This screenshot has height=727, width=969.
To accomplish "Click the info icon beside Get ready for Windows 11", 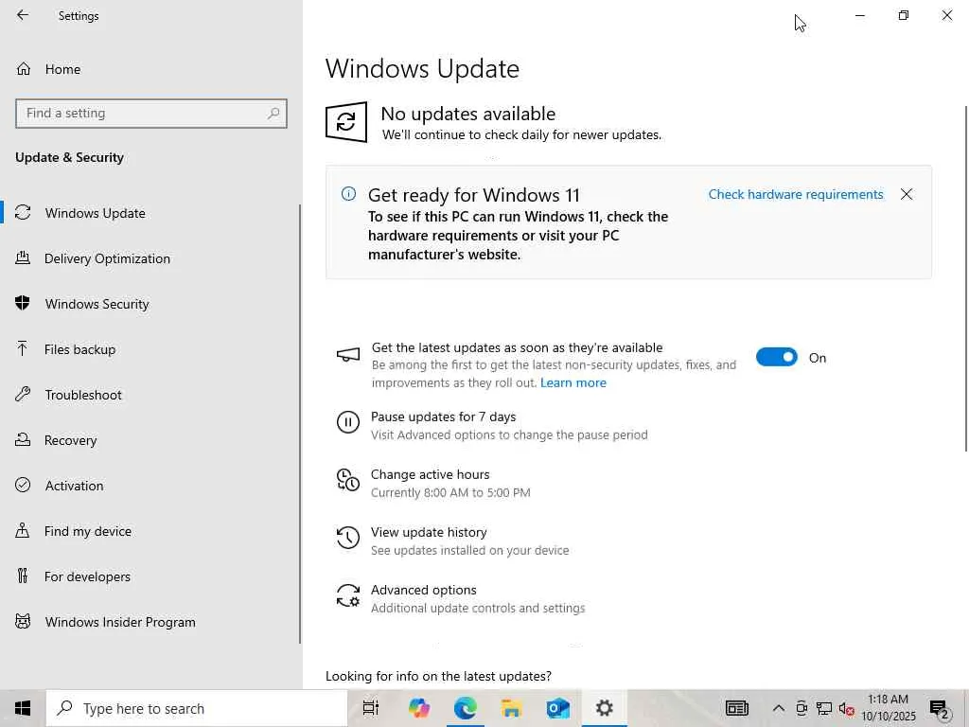I will (348, 194).
